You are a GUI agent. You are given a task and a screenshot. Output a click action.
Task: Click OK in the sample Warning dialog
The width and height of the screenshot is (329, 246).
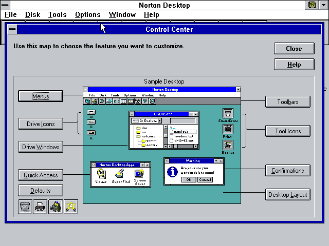pyautogui.click(x=189, y=180)
